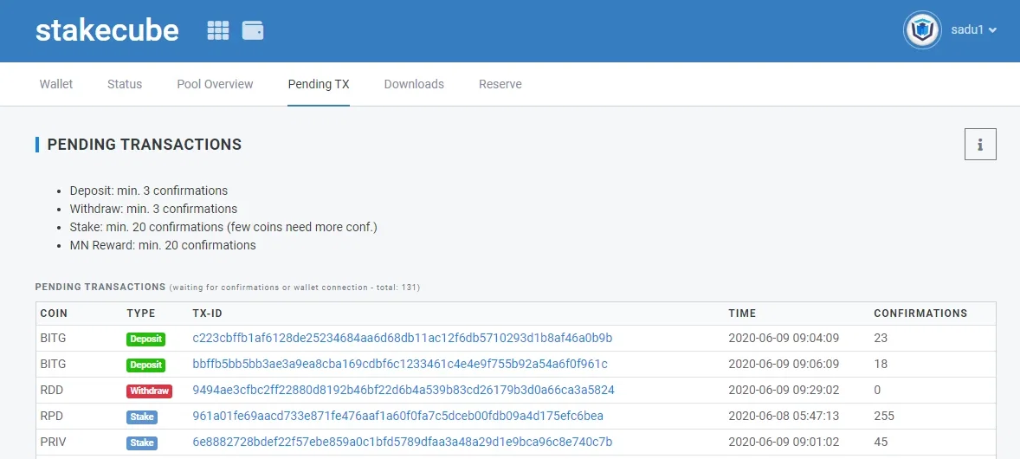Open PRIV stake transaction link 6e888272
Screen dimensions: 1020x459
point(403,442)
